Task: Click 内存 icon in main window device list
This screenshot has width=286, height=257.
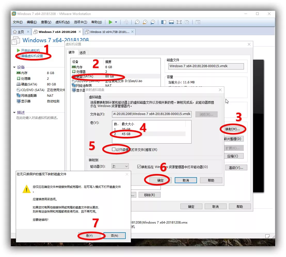Action: point(19,73)
